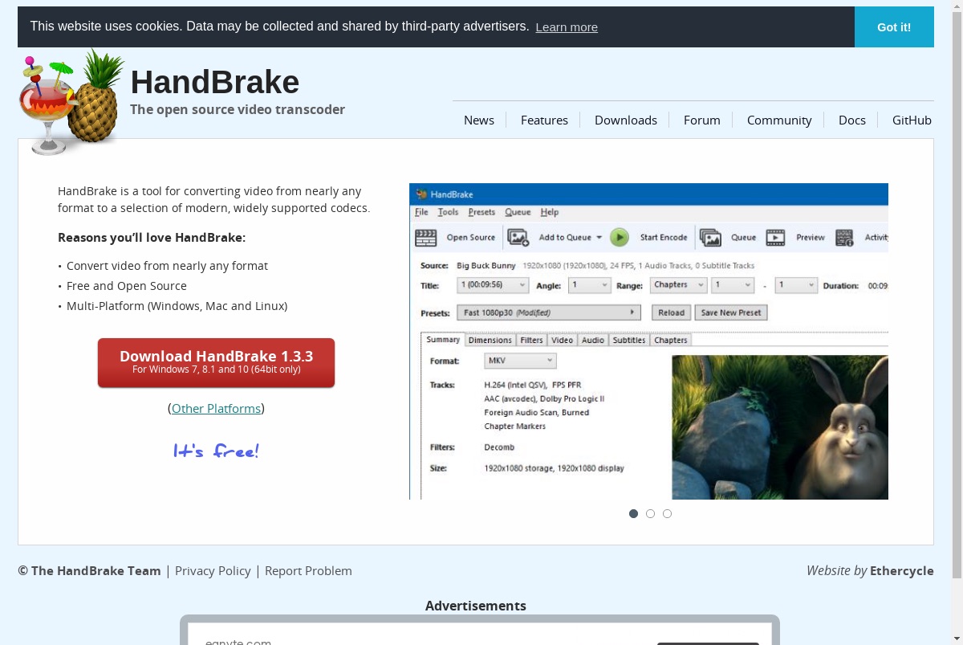Select the third carousel dot
963x645 pixels.
(x=667, y=513)
